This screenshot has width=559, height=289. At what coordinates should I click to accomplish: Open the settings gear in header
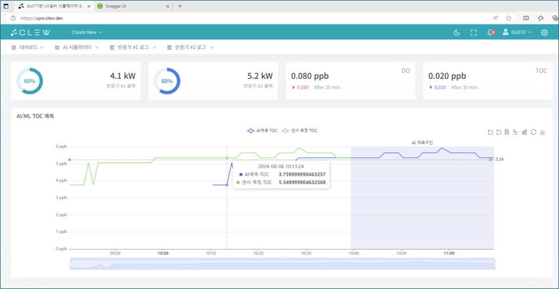point(544,32)
